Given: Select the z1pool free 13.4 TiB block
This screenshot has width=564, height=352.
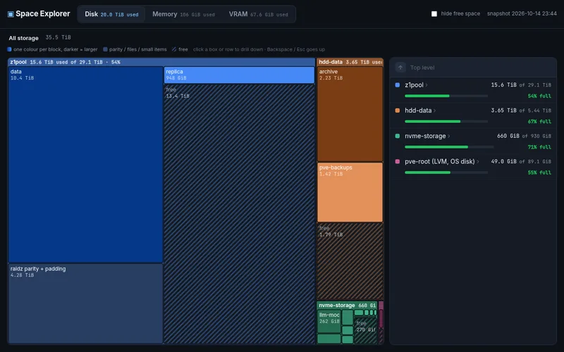Looking at the screenshot, I should point(239,214).
